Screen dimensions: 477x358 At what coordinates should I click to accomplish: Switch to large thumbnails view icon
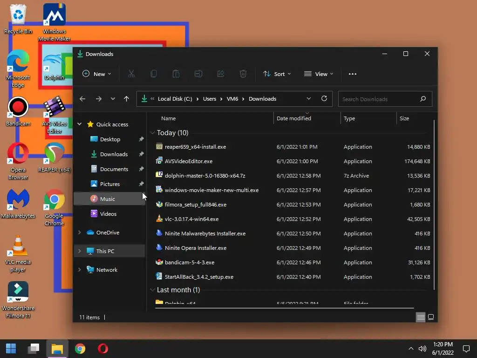pyautogui.click(x=431, y=317)
